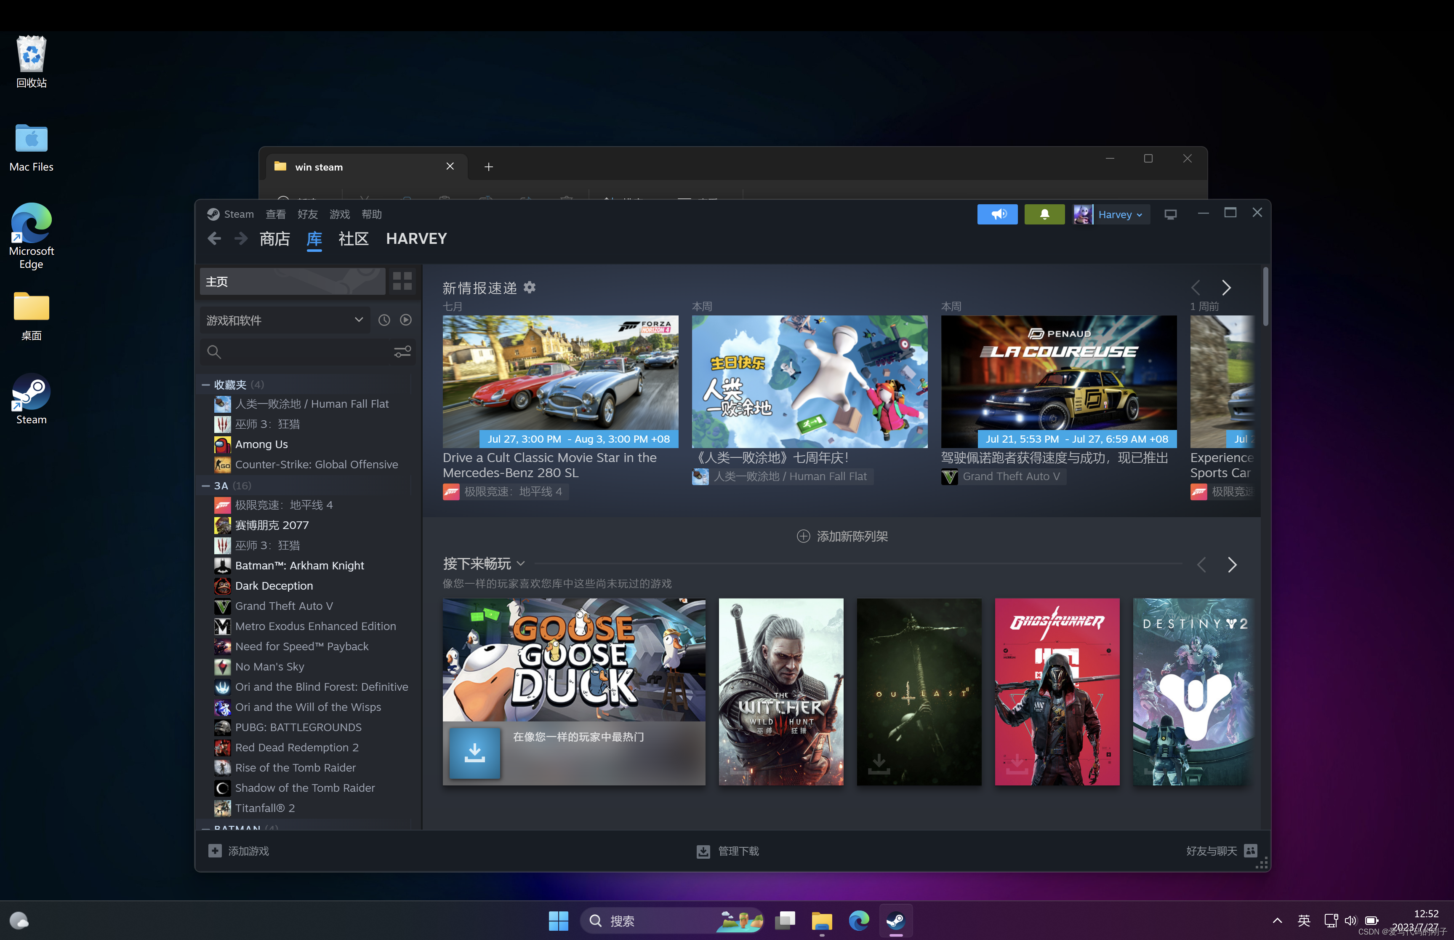Close the win steam Explorer tab
This screenshot has height=940, width=1454.
point(450,166)
